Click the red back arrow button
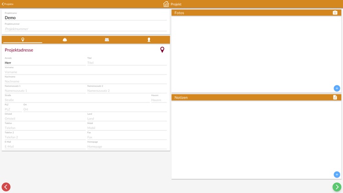 (x=6, y=187)
